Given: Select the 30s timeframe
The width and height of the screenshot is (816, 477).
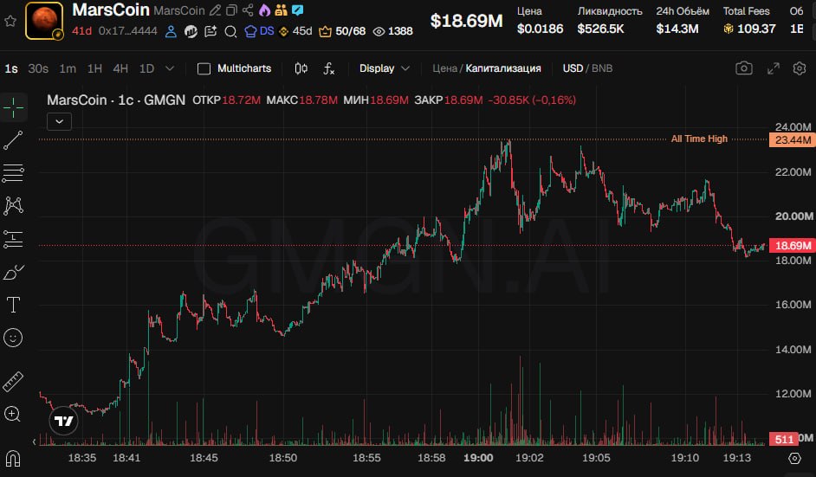Looking at the screenshot, I should [38, 68].
